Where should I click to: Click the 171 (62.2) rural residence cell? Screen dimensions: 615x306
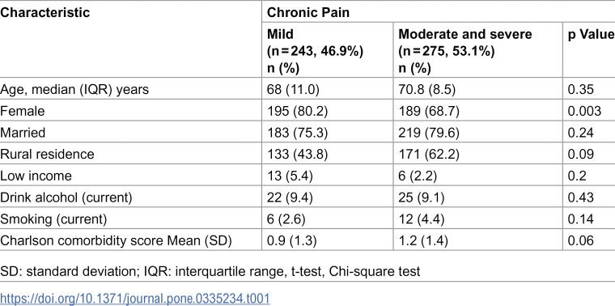[429, 154]
